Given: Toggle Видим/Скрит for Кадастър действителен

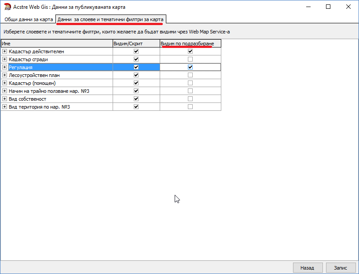Looking at the screenshot, I should pos(136,51).
